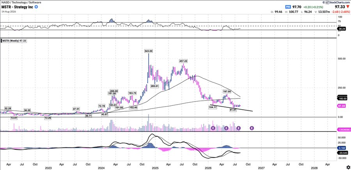Viewport: 351px width, 170px height.
Task: Click the MSTR - Strategy Inc title
Action: pyautogui.click(x=18, y=7)
